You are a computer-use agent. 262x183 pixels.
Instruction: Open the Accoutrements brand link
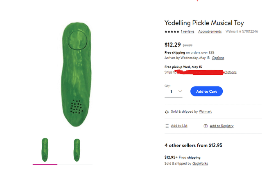tap(210, 31)
